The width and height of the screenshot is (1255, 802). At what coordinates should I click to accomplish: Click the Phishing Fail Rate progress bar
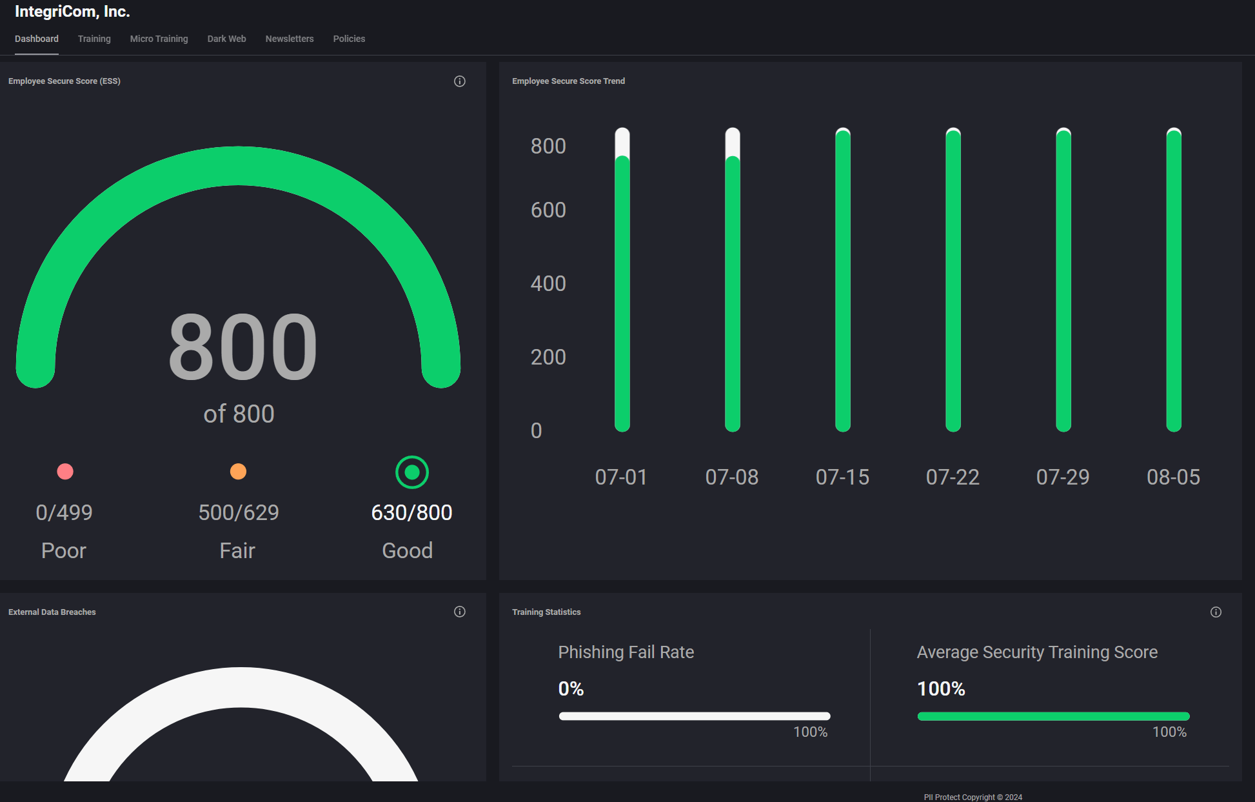tap(695, 716)
